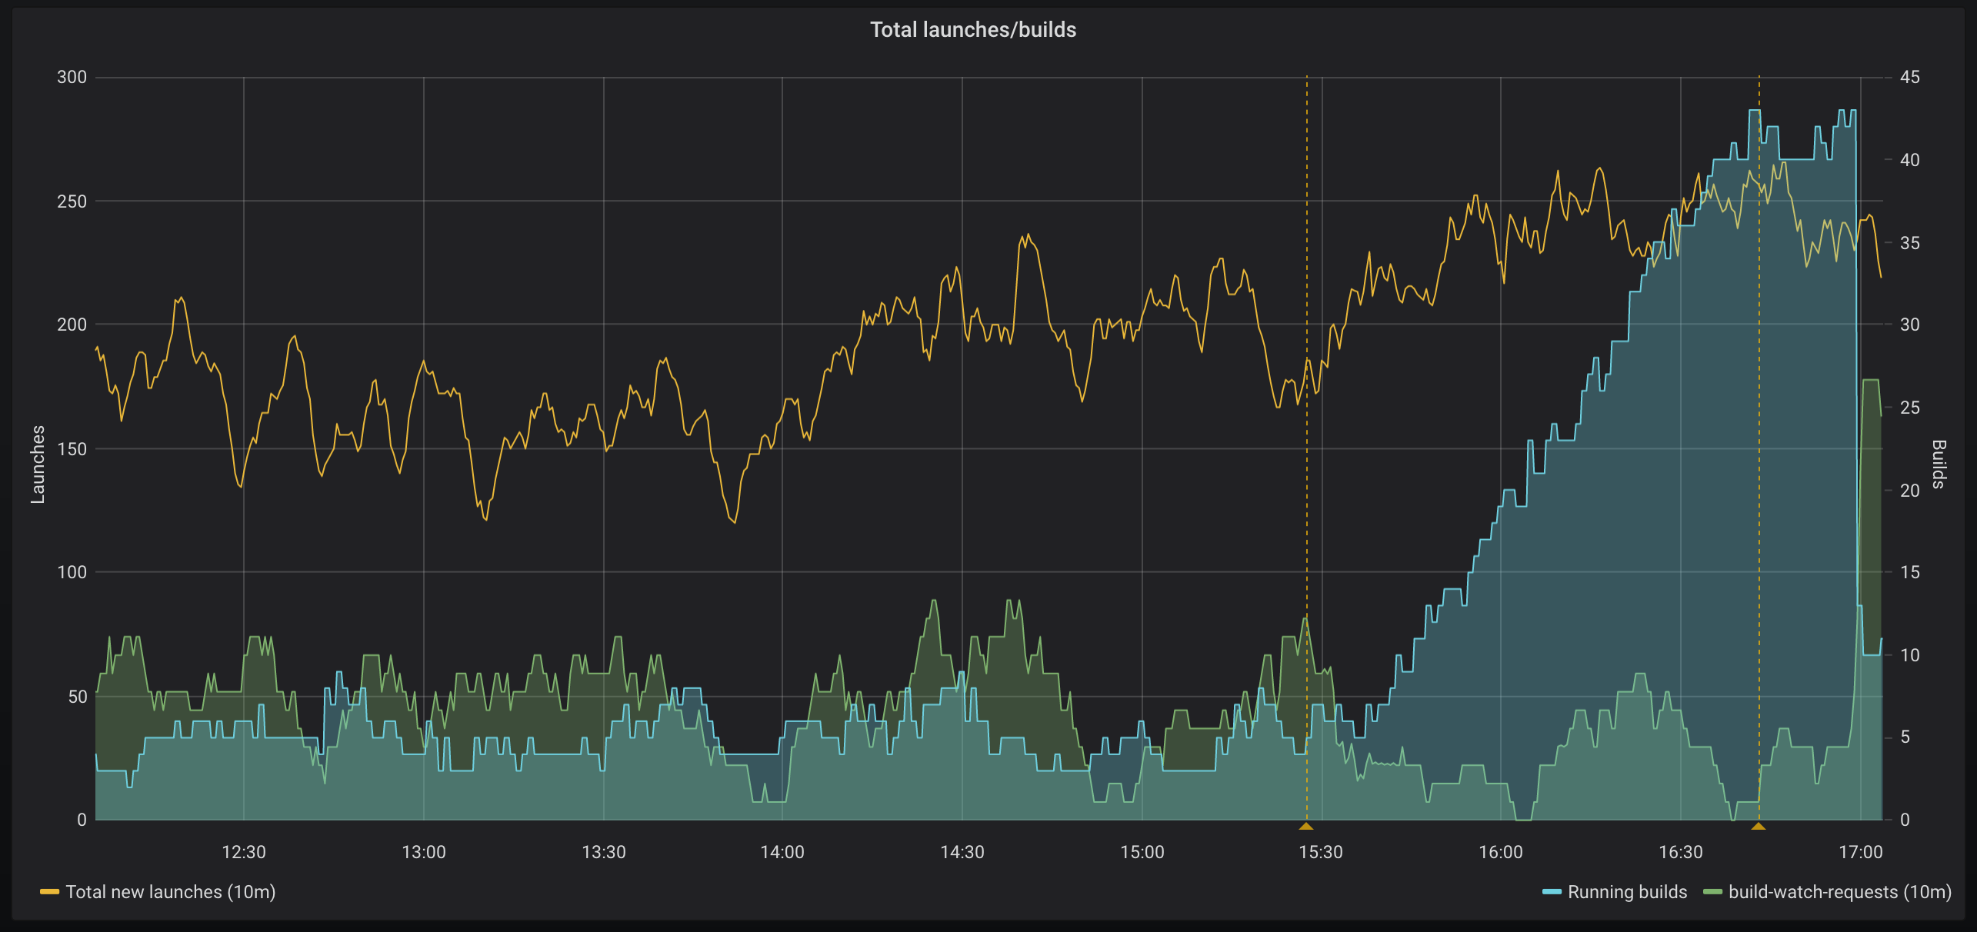The width and height of the screenshot is (1977, 932).
Task: Click the Launches left axis title
Action: (x=37, y=464)
